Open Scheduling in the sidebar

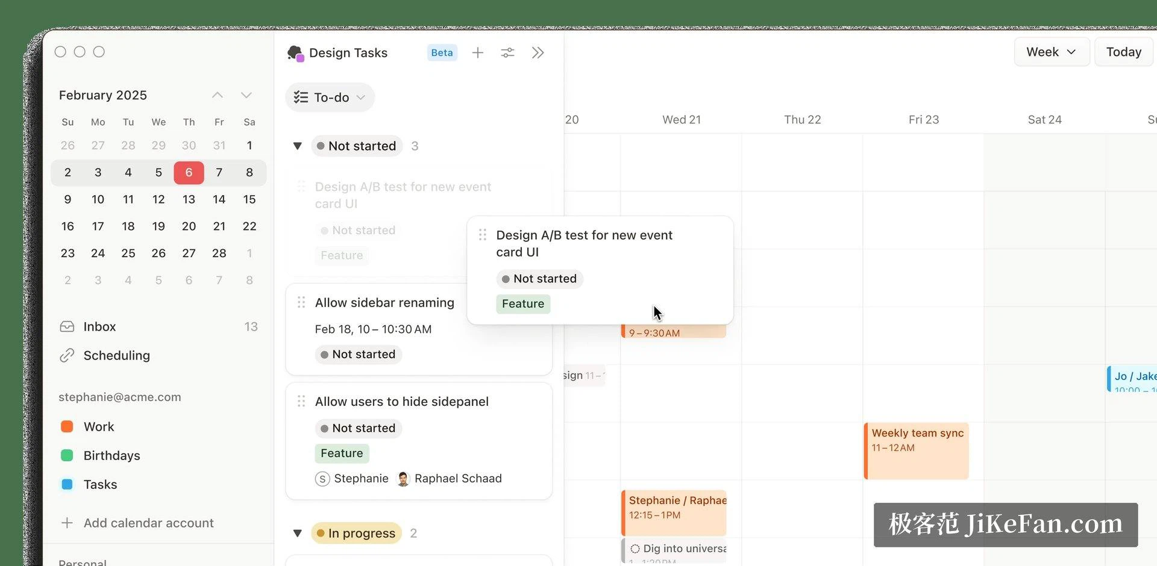click(x=158, y=355)
